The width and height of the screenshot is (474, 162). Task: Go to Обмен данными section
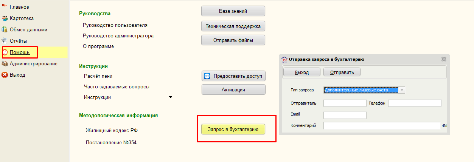click(28, 29)
